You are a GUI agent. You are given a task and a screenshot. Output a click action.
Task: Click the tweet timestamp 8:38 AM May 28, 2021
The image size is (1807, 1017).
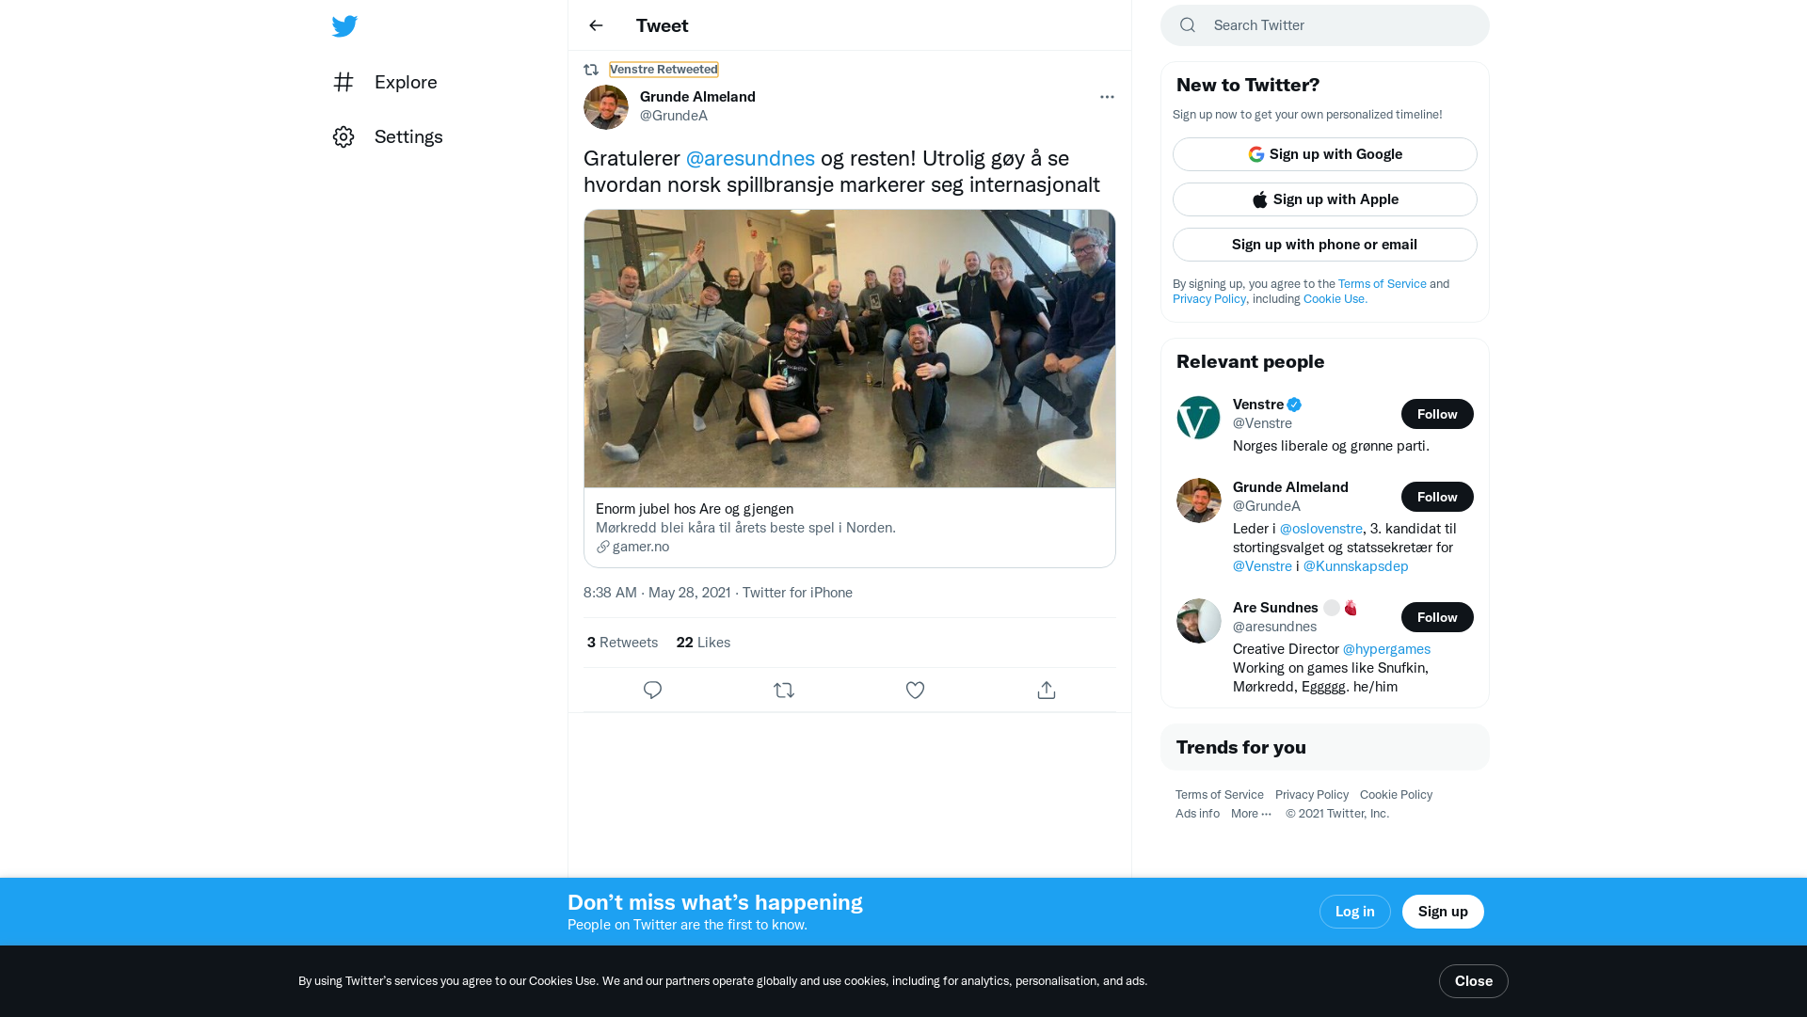coord(657,593)
